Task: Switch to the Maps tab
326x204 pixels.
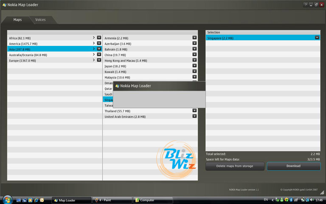Action: tap(17, 20)
